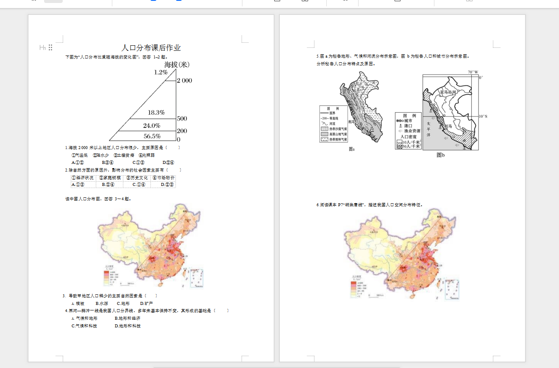Click statement ④光照弱
The width and height of the screenshot is (559, 368).
click(147, 155)
